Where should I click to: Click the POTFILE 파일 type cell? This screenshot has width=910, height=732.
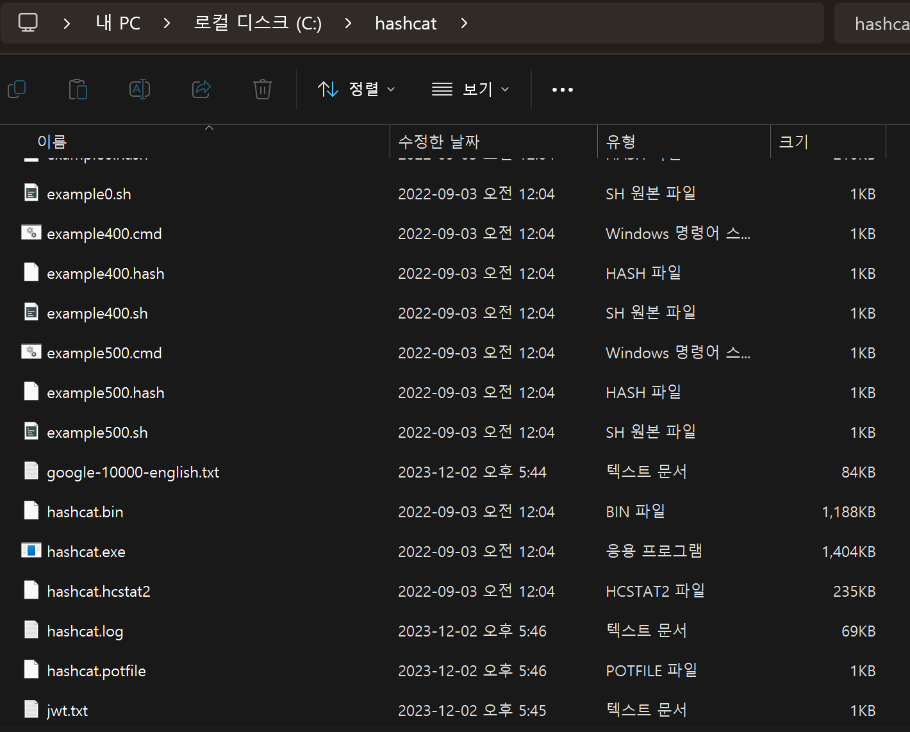652,670
